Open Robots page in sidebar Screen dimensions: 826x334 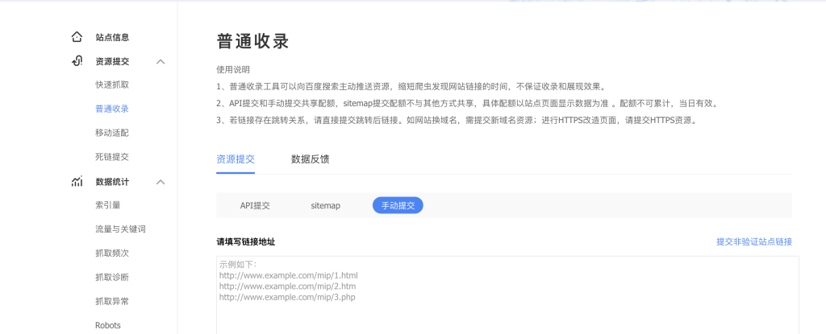108,325
